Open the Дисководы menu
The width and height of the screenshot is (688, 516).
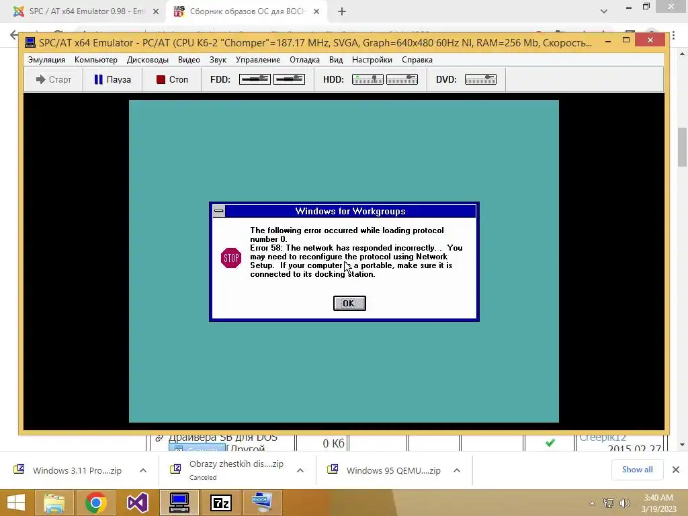pos(147,60)
